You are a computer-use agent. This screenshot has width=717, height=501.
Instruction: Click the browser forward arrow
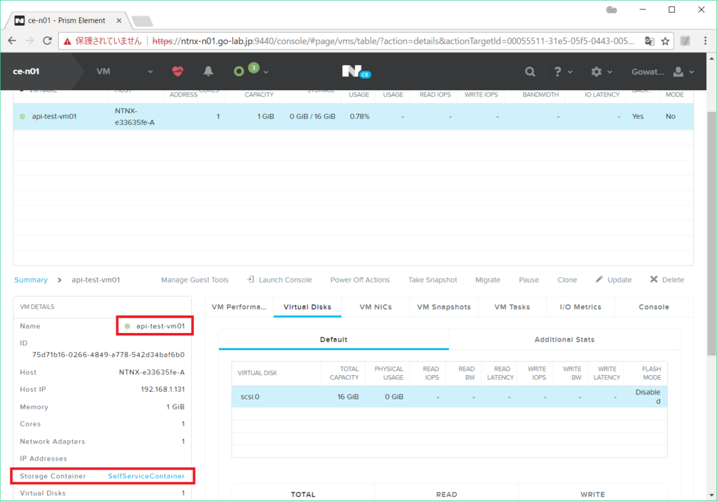point(29,41)
